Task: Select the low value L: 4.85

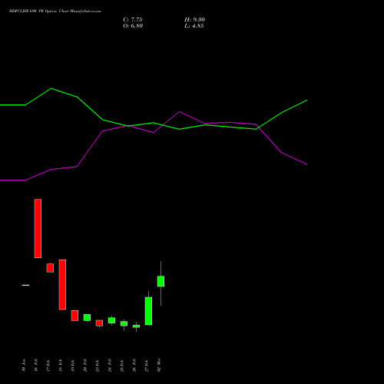Action: click(x=194, y=26)
